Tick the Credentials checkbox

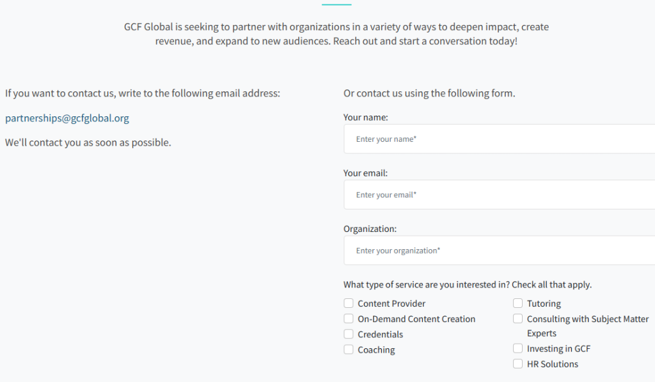pyautogui.click(x=349, y=334)
